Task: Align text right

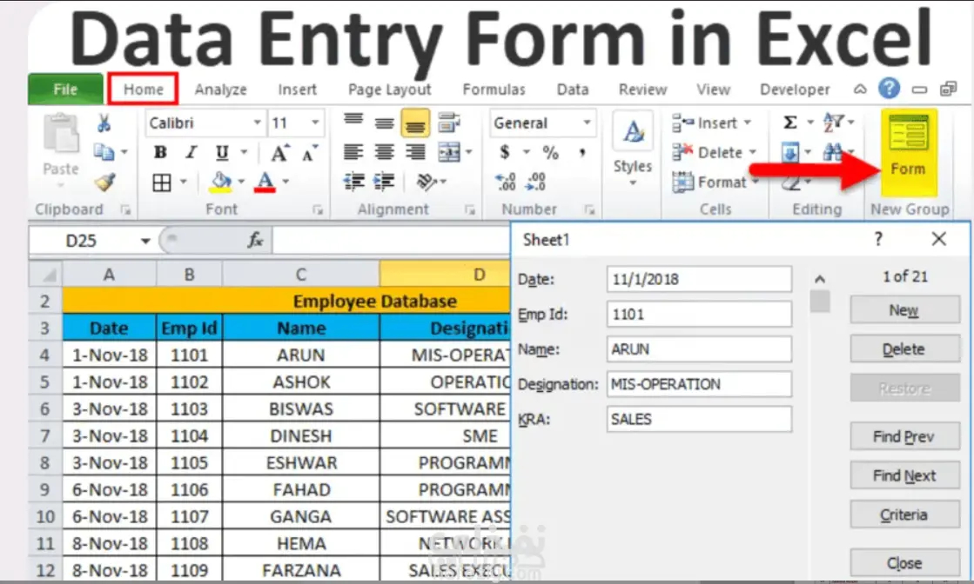Action: point(415,152)
